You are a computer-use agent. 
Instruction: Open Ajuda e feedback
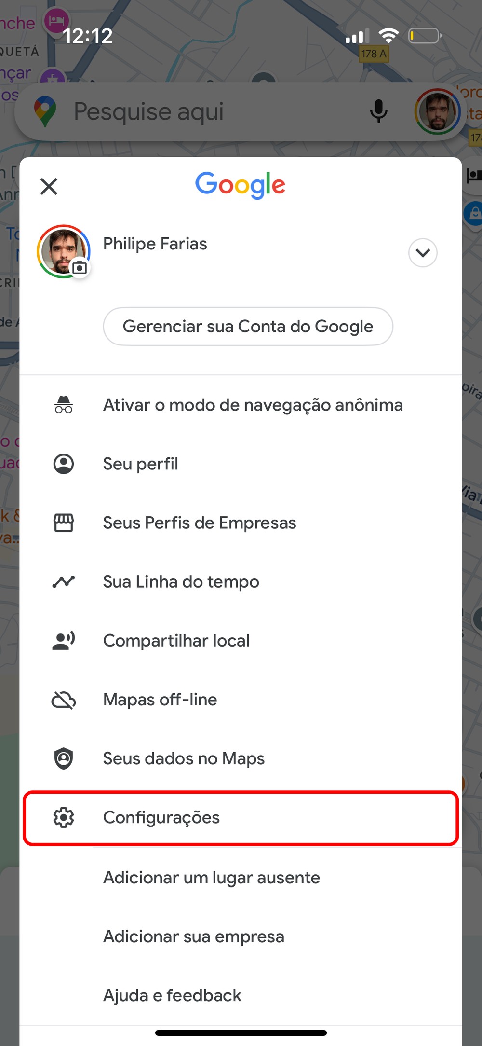coord(172,995)
